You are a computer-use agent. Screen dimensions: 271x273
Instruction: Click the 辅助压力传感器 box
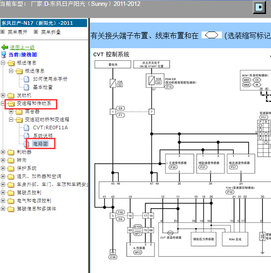pyautogui.click(x=203, y=239)
